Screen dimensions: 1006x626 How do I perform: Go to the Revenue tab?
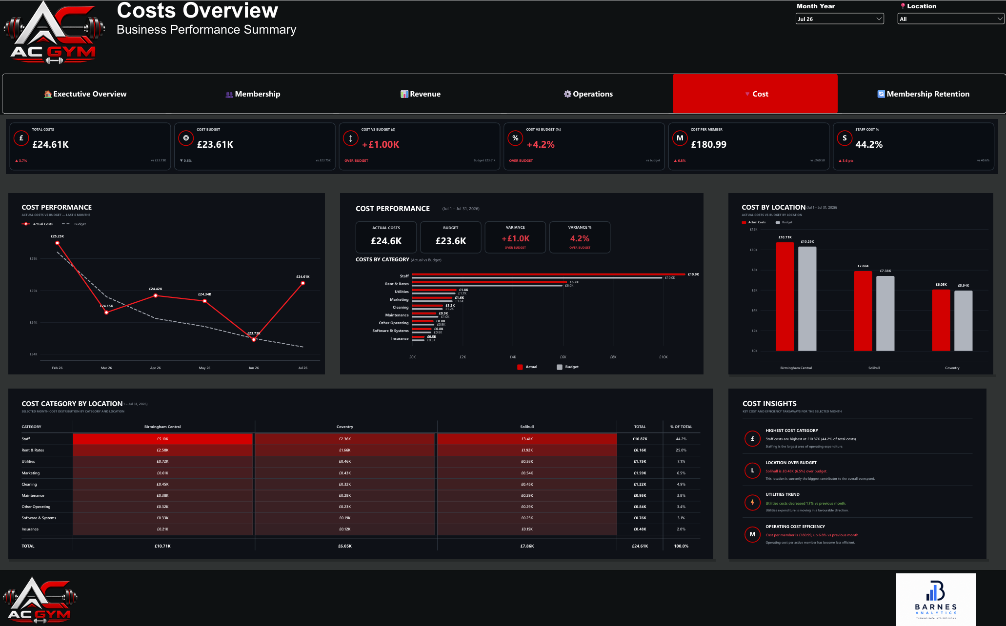[421, 94]
